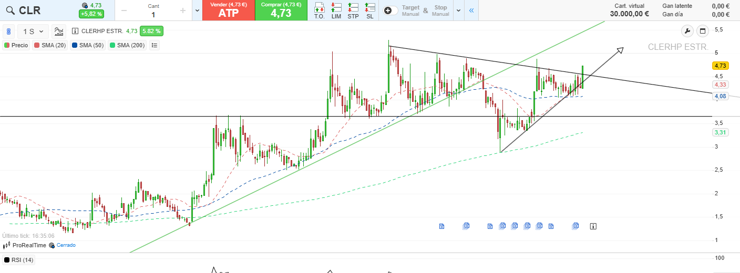The image size is (740, 273).
Task: Collapse the order toolbar with double chevron
Action: 471,10
